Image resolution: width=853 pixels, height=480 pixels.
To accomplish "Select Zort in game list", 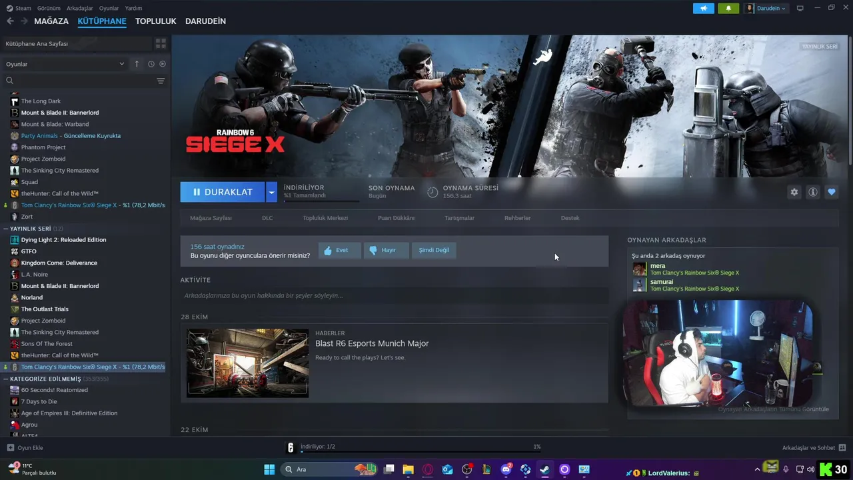I will [27, 217].
